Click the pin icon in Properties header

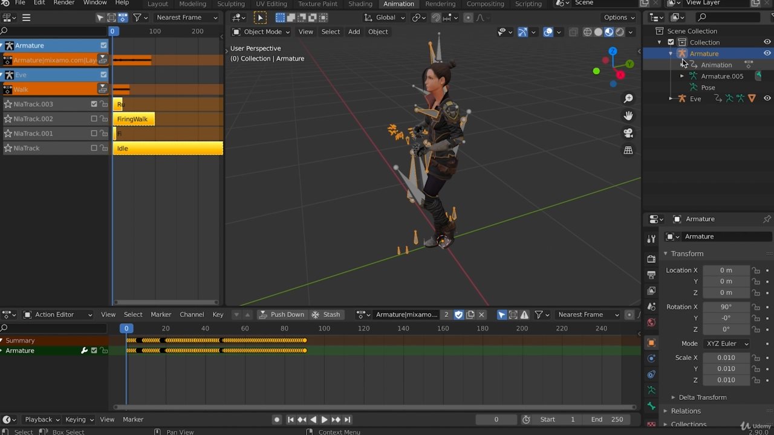(767, 219)
